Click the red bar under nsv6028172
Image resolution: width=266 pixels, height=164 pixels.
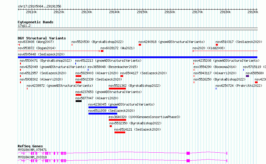click(102, 51)
